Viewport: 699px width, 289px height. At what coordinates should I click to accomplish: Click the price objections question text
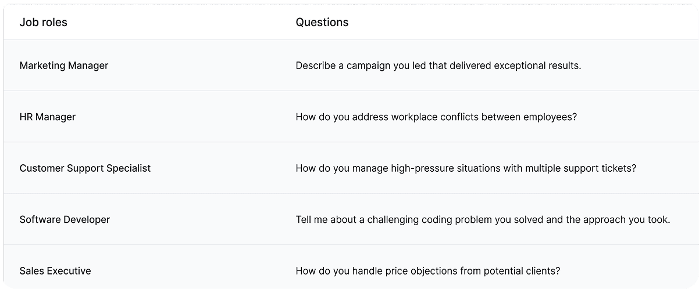[x=427, y=270]
